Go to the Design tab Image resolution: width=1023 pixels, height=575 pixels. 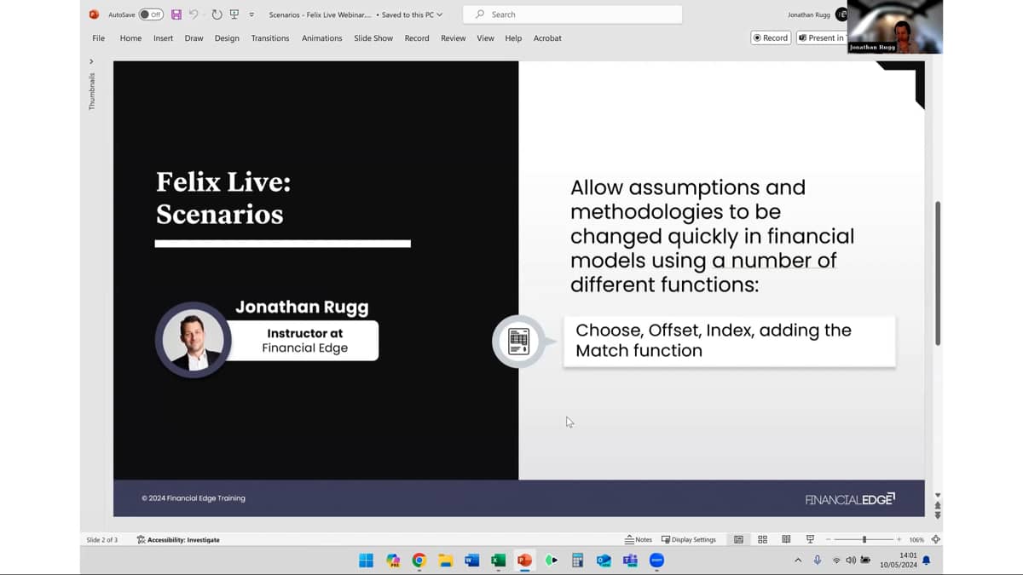click(227, 38)
